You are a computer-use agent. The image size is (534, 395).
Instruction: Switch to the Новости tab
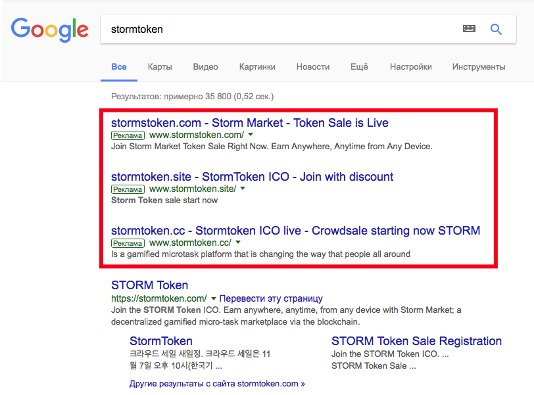pos(312,66)
